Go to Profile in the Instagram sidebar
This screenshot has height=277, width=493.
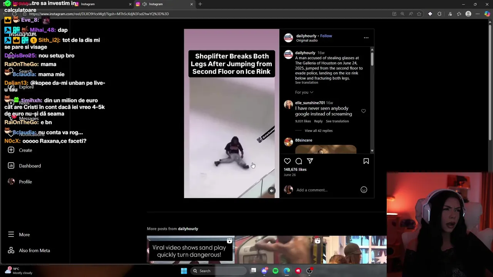click(x=20, y=182)
